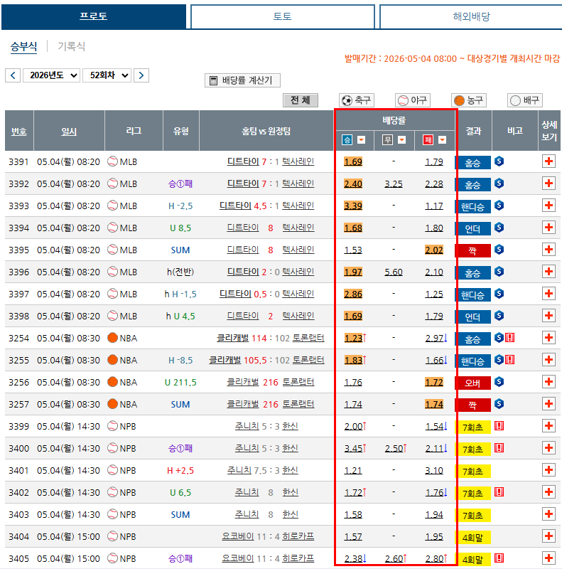Screen dimensions: 562x569
Task: Open the 프로토 tab
Action: (x=94, y=16)
